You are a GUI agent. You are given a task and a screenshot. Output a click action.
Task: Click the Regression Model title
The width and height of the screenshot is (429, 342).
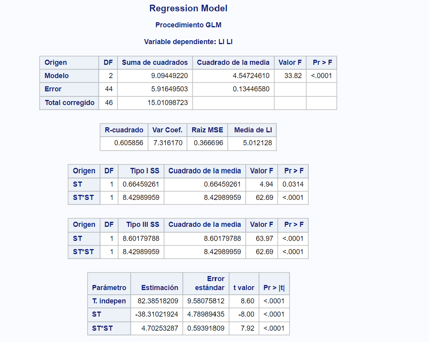[x=188, y=8]
